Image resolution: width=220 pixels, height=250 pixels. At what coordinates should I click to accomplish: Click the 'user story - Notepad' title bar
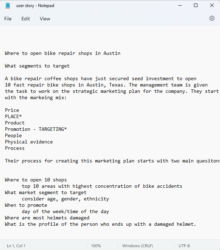point(35,6)
